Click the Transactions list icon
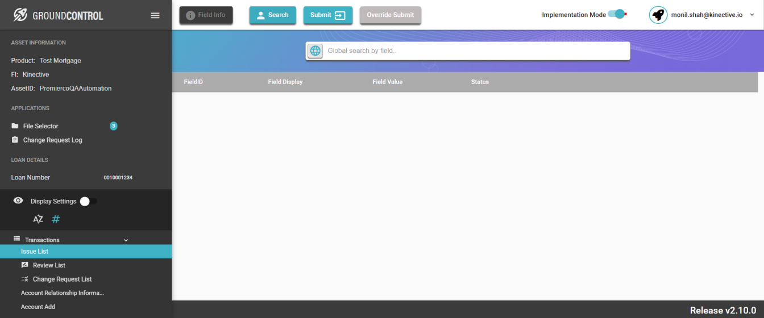Image resolution: width=764 pixels, height=318 pixels. click(17, 238)
